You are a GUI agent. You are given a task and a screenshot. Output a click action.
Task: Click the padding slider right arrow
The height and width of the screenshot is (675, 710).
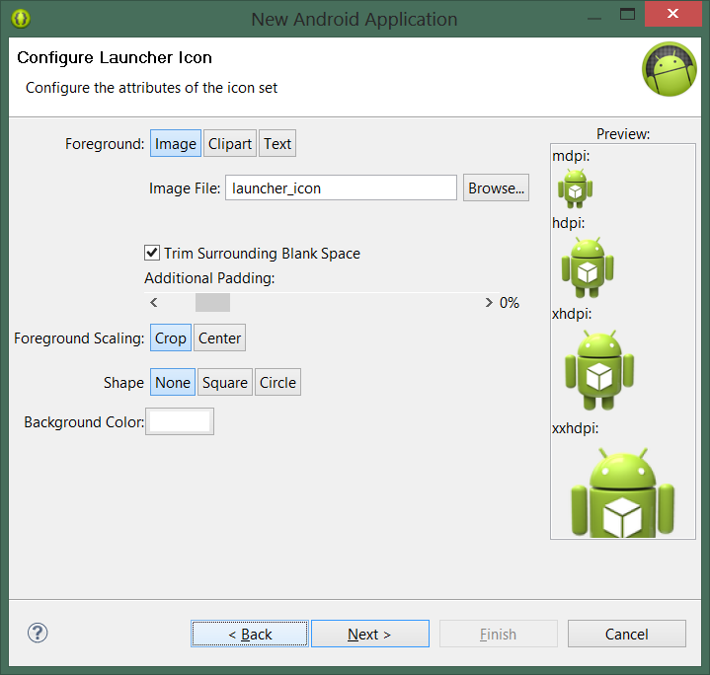tap(489, 302)
